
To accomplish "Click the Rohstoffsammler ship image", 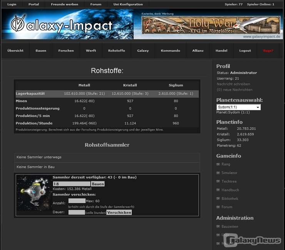I will [34, 193].
